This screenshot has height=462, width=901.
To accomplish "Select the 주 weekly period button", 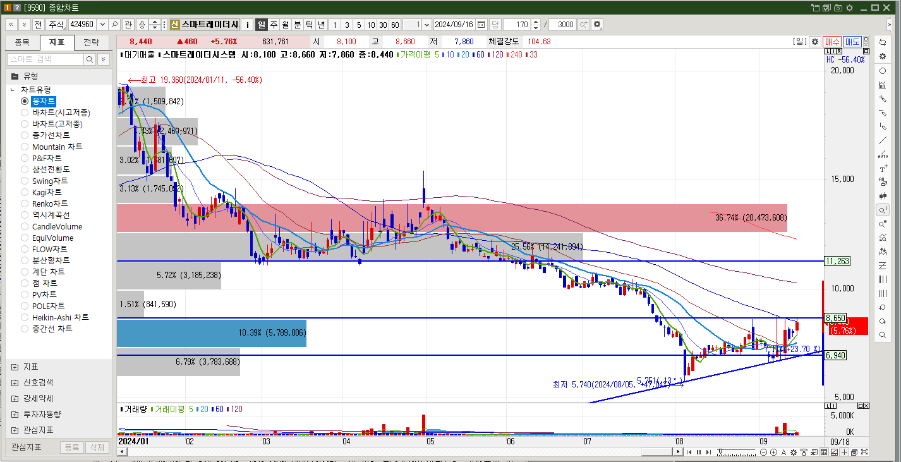I will (x=274, y=25).
